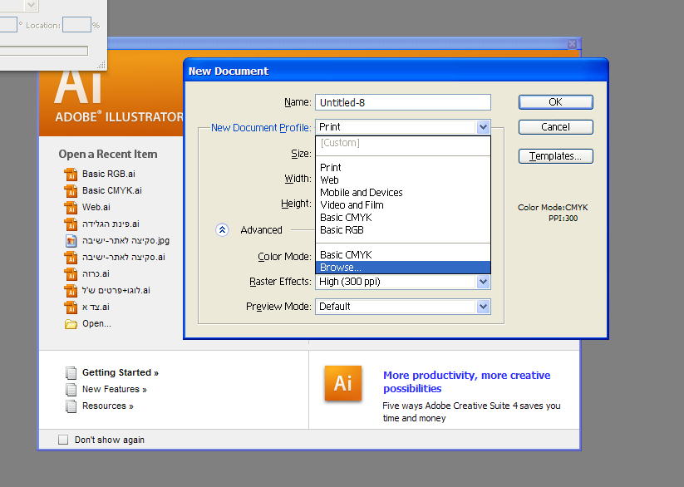The width and height of the screenshot is (684, 487).
Task: Collapse the Advanced section arrow
Action: (x=222, y=230)
